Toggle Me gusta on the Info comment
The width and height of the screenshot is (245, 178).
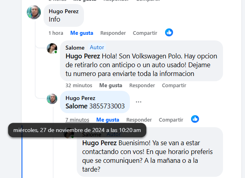[82, 33]
